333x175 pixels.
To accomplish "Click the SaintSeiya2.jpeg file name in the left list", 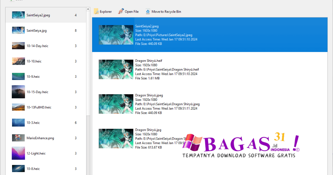I will click(x=38, y=15).
